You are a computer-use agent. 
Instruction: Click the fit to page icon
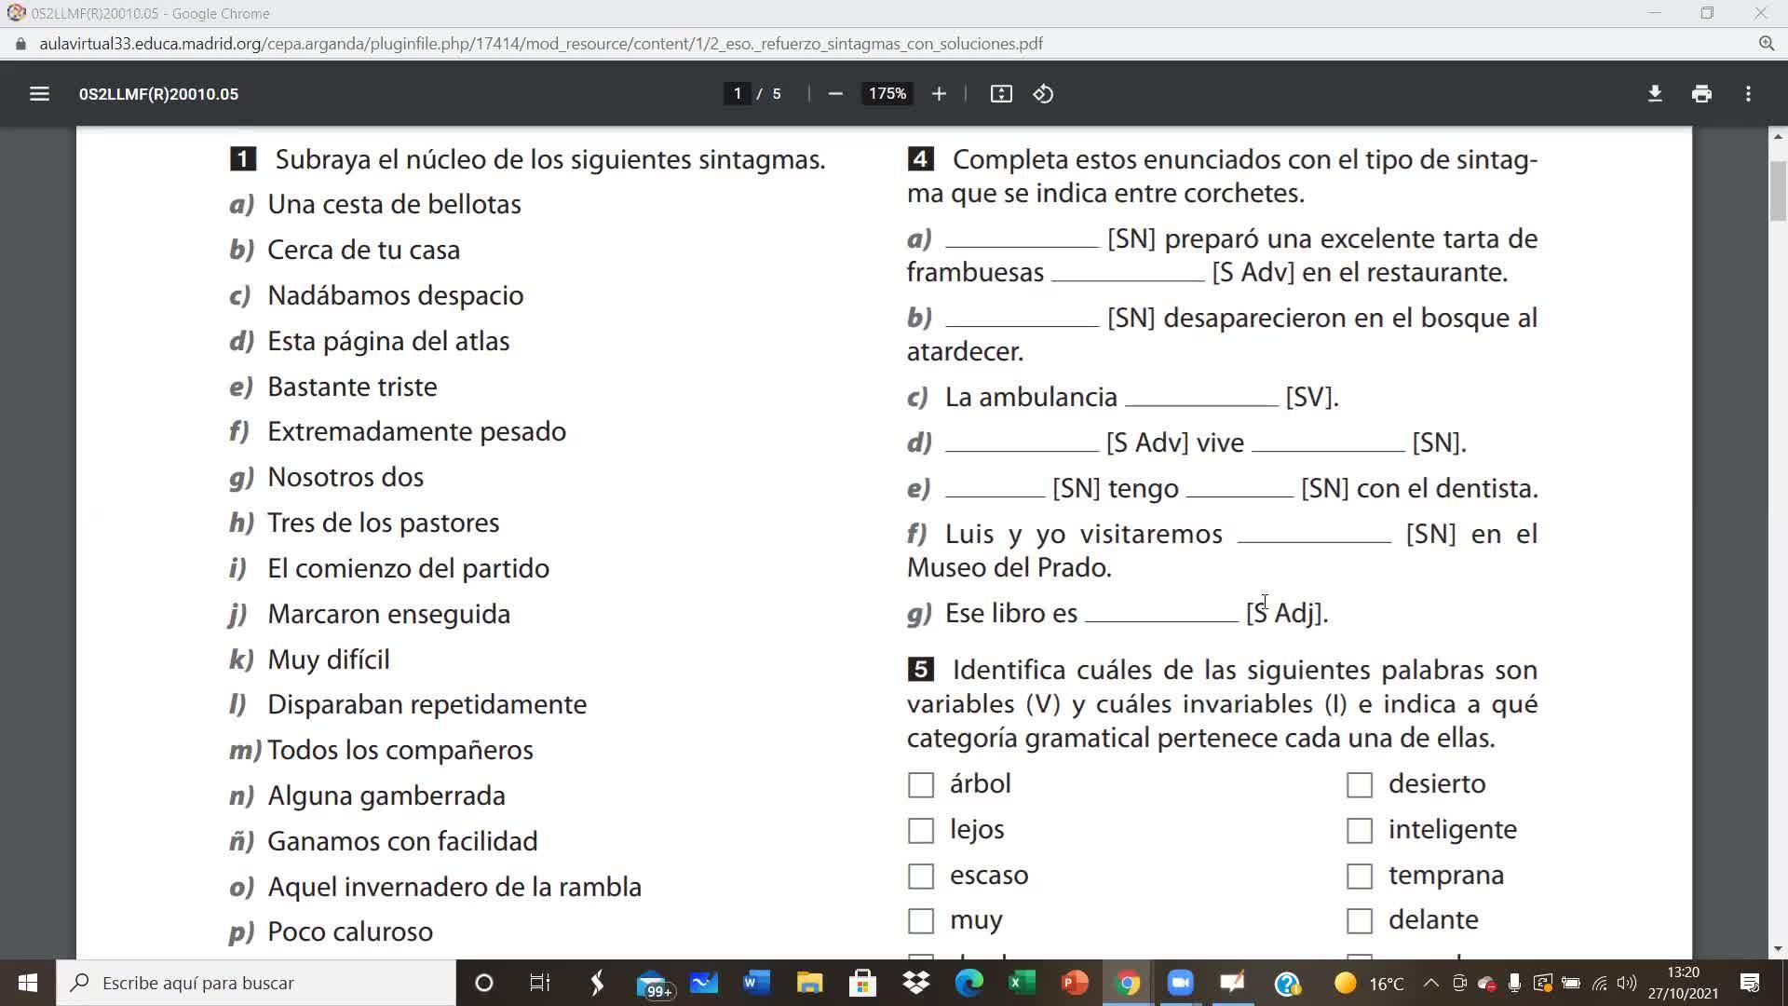point(1001,94)
